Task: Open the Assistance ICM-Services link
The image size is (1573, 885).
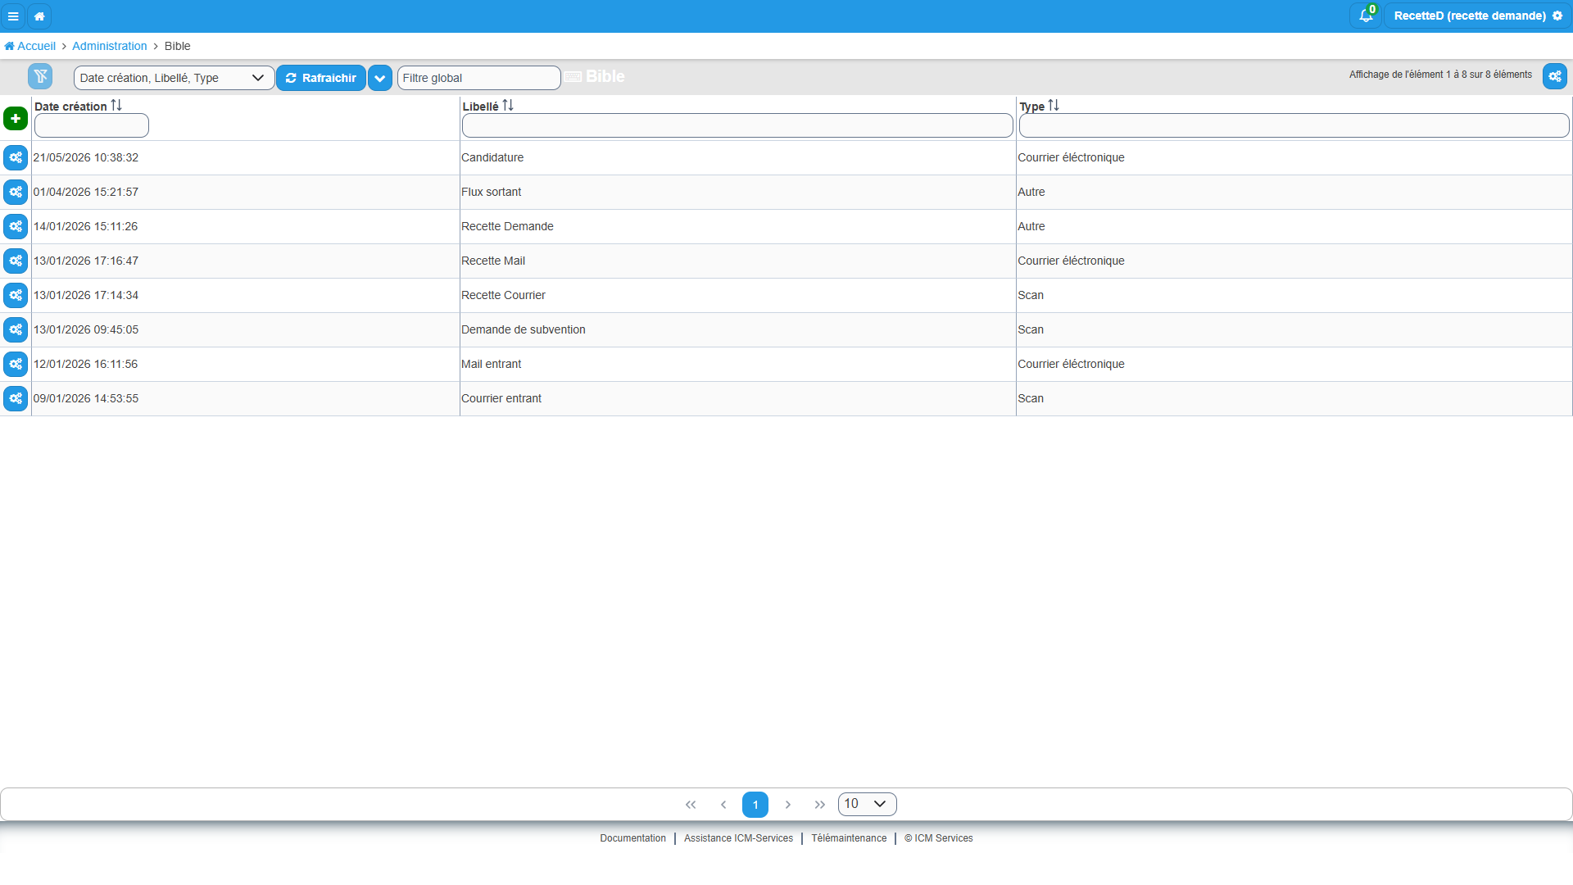Action: [738, 838]
